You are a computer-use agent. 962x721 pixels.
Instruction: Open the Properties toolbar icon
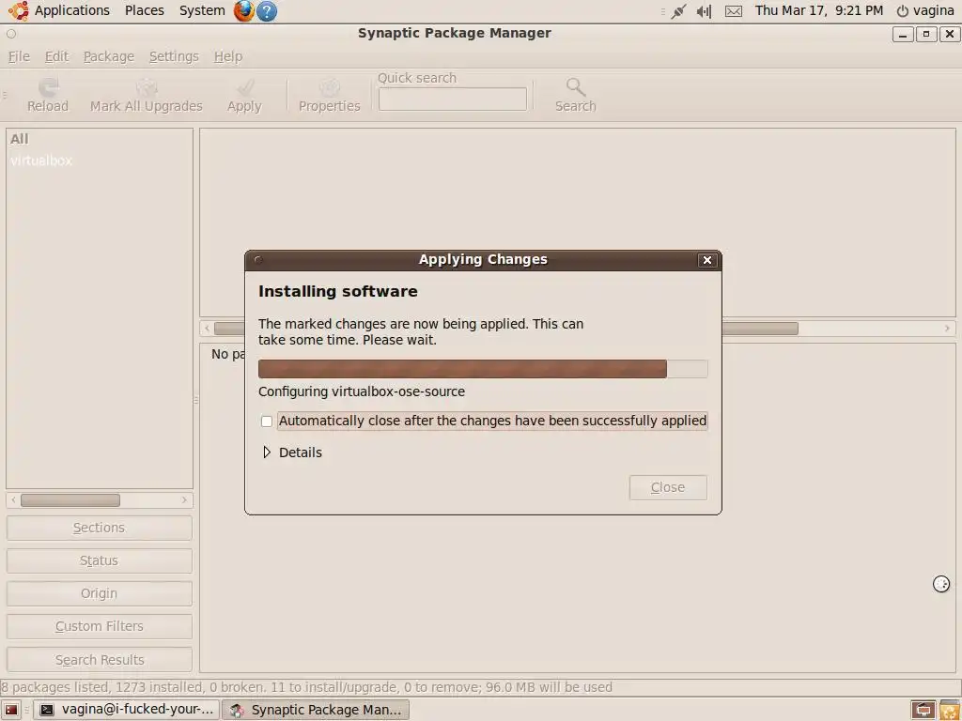(330, 86)
